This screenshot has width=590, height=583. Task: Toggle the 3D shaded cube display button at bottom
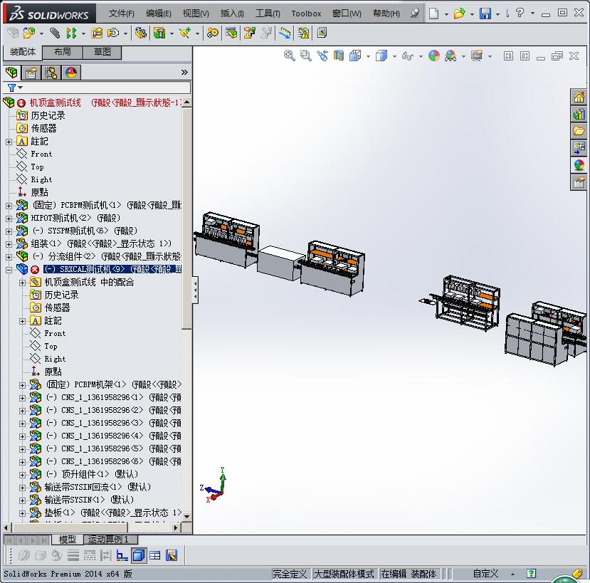pos(139,555)
